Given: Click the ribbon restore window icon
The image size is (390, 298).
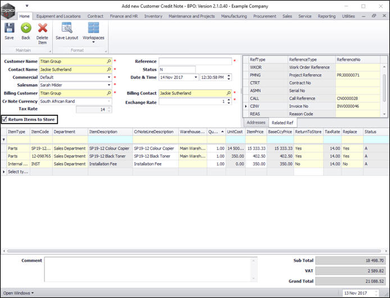Looking at the screenshot, I should coord(374,16).
